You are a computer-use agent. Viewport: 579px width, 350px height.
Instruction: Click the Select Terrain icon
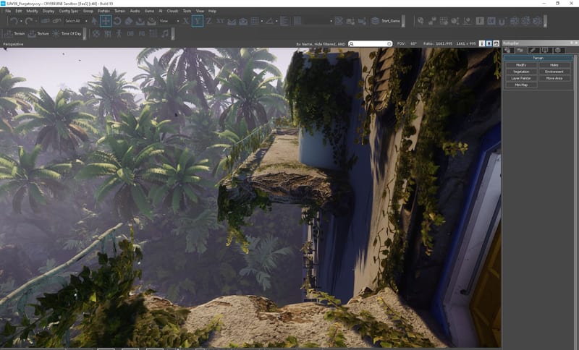point(140,21)
